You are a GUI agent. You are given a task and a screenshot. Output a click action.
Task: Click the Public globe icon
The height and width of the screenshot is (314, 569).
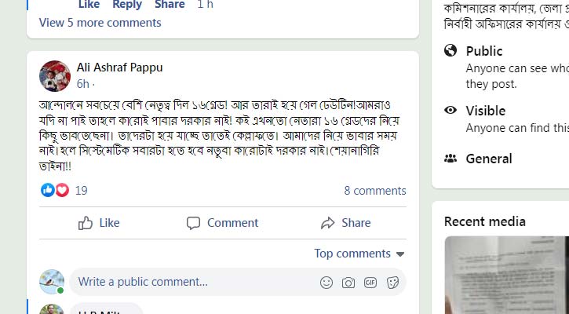tap(450, 51)
